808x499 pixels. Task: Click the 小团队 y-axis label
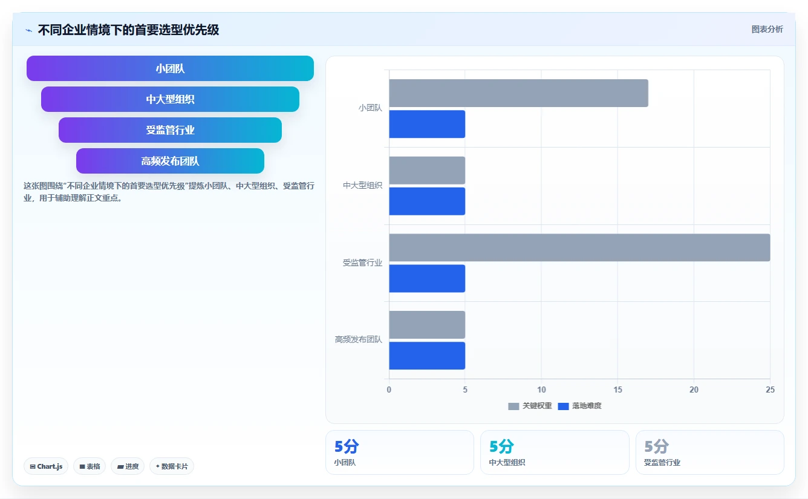pyautogui.click(x=370, y=108)
